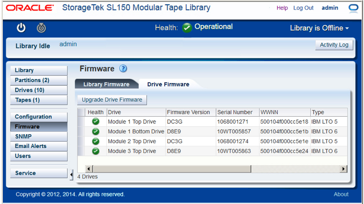Click WWNN 500104f000cc5e18
The height and width of the screenshot is (204, 364).
coord(284,121)
